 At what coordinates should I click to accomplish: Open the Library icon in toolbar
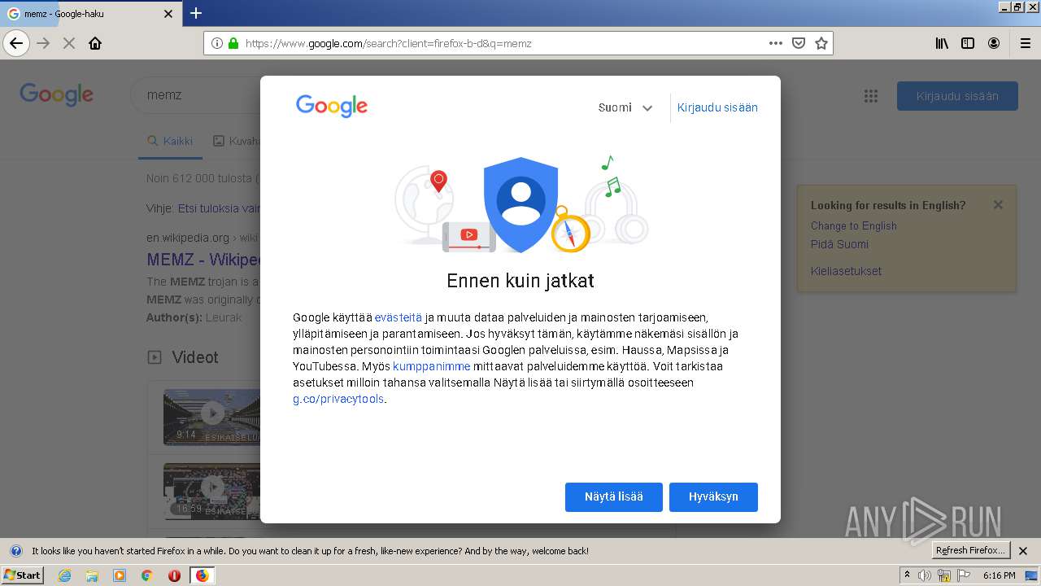942,43
